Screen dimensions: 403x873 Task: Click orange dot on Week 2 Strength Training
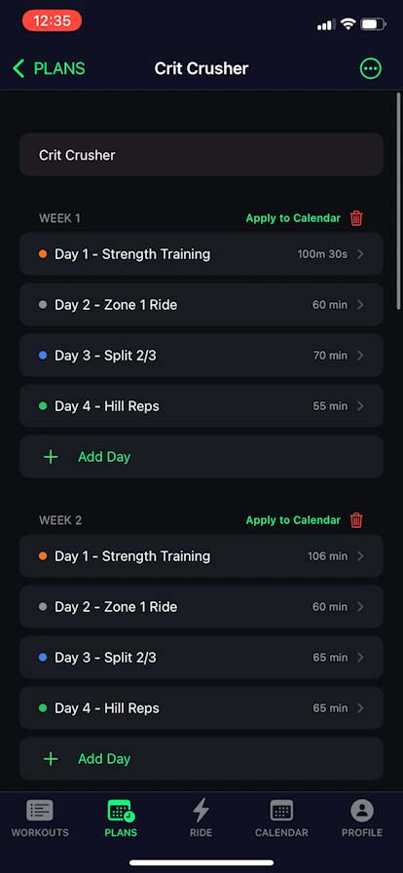(x=43, y=556)
